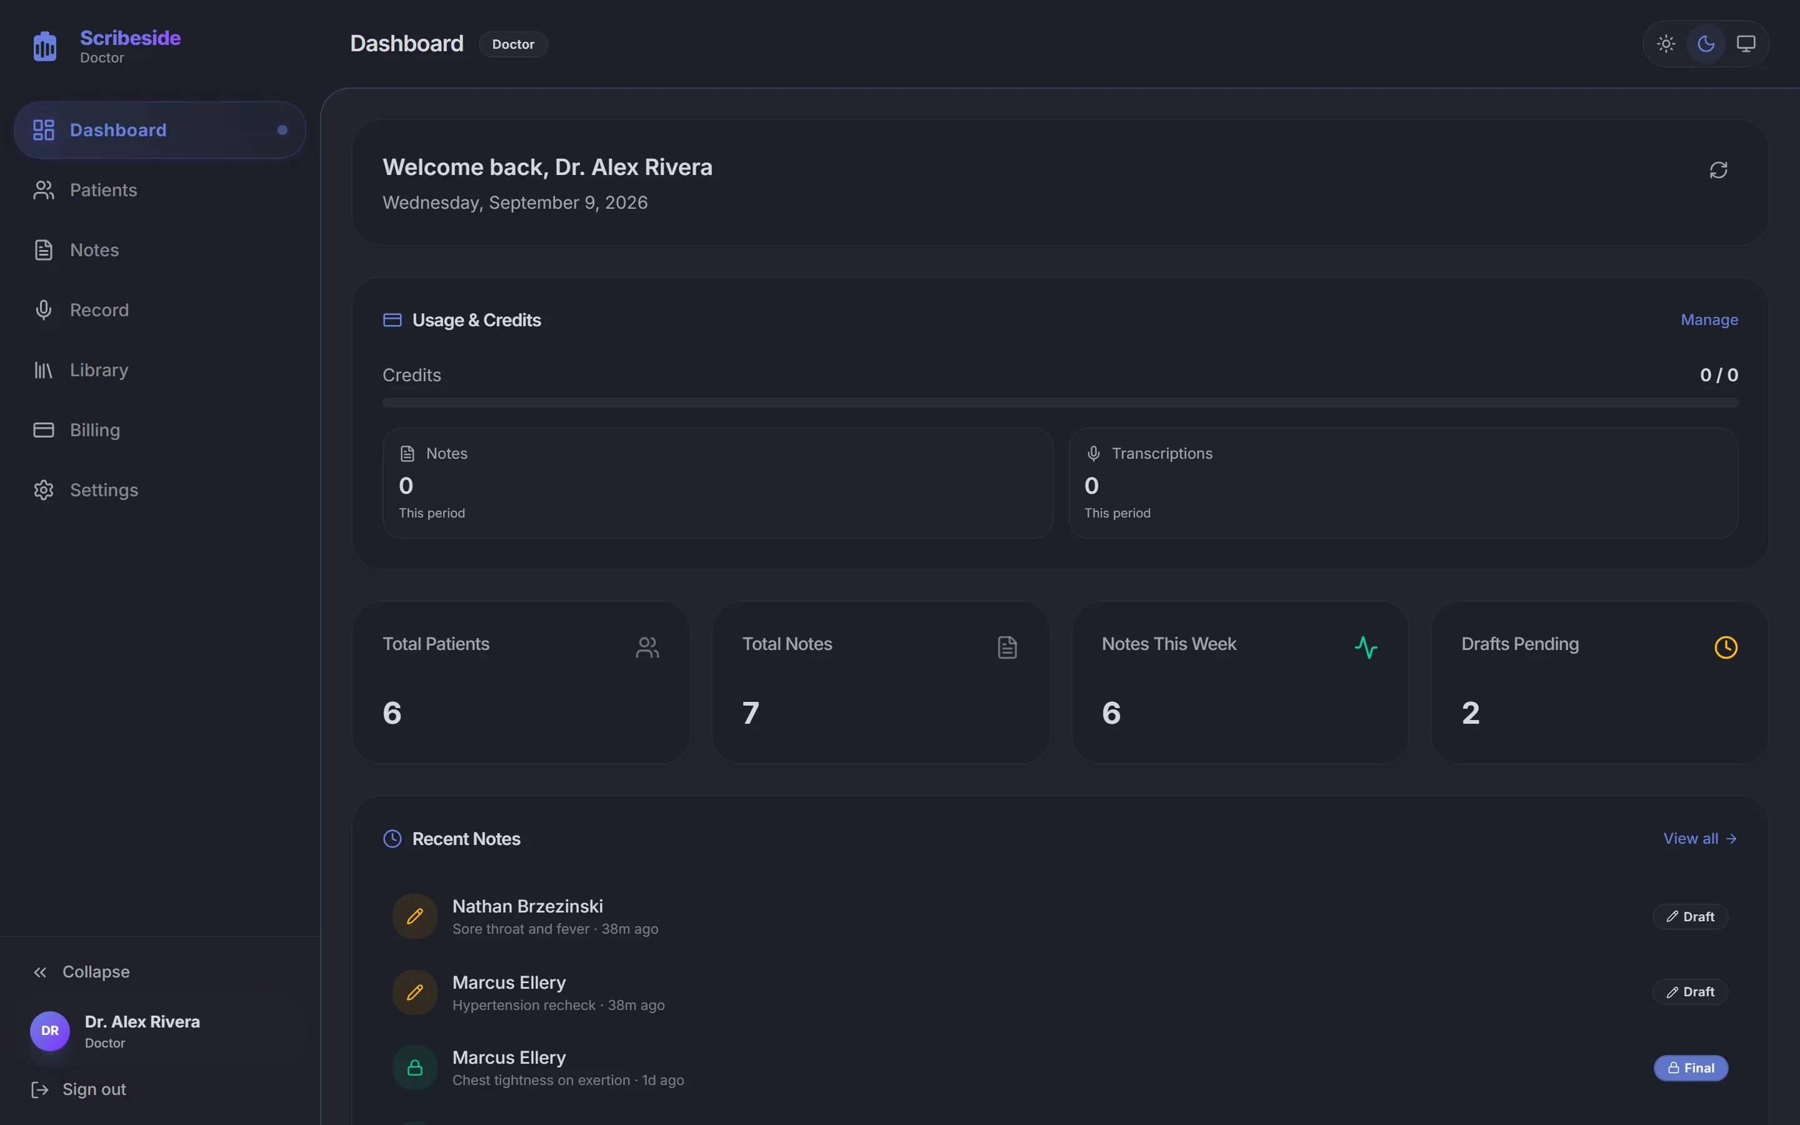Open the Notes This Week card
This screenshot has width=1800, height=1125.
[x=1240, y=683]
